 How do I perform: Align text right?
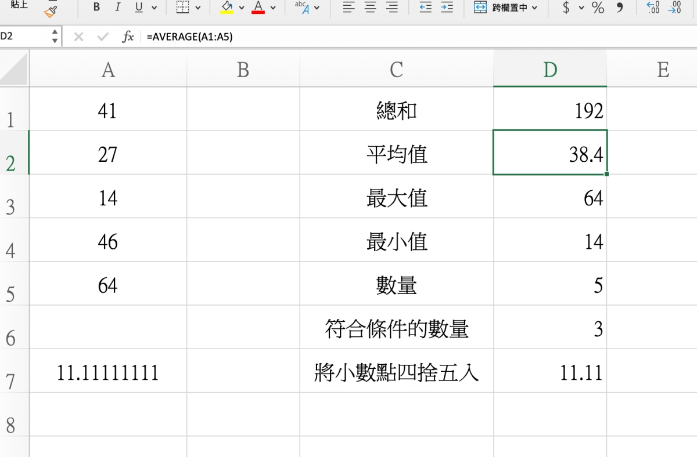[393, 8]
